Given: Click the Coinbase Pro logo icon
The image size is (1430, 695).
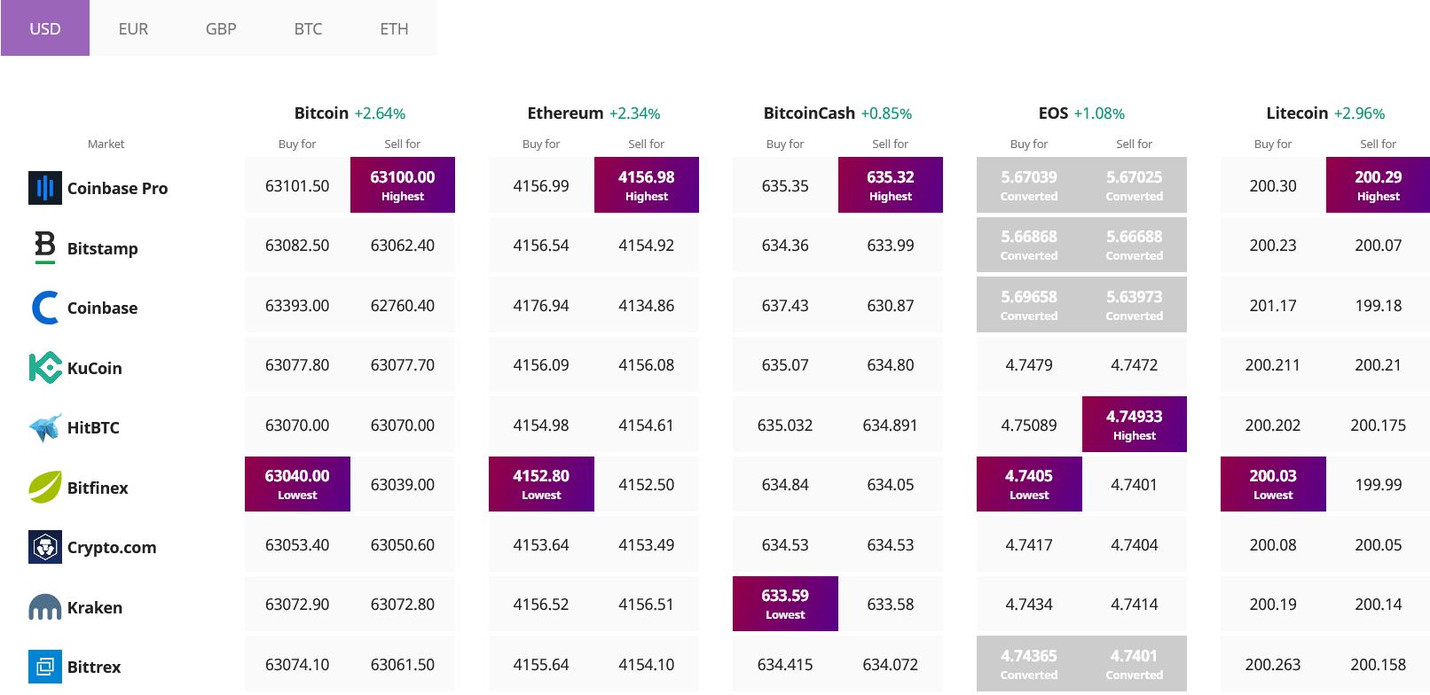Looking at the screenshot, I should (x=45, y=188).
